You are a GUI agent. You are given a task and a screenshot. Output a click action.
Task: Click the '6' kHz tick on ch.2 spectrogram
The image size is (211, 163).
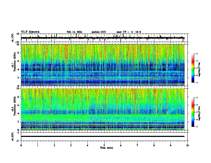[x=19, y=105]
